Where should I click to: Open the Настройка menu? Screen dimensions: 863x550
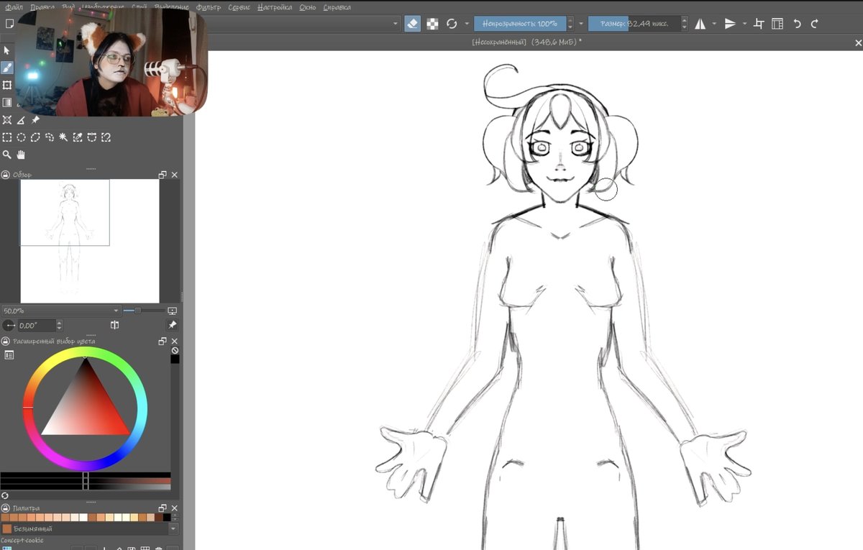tap(275, 7)
